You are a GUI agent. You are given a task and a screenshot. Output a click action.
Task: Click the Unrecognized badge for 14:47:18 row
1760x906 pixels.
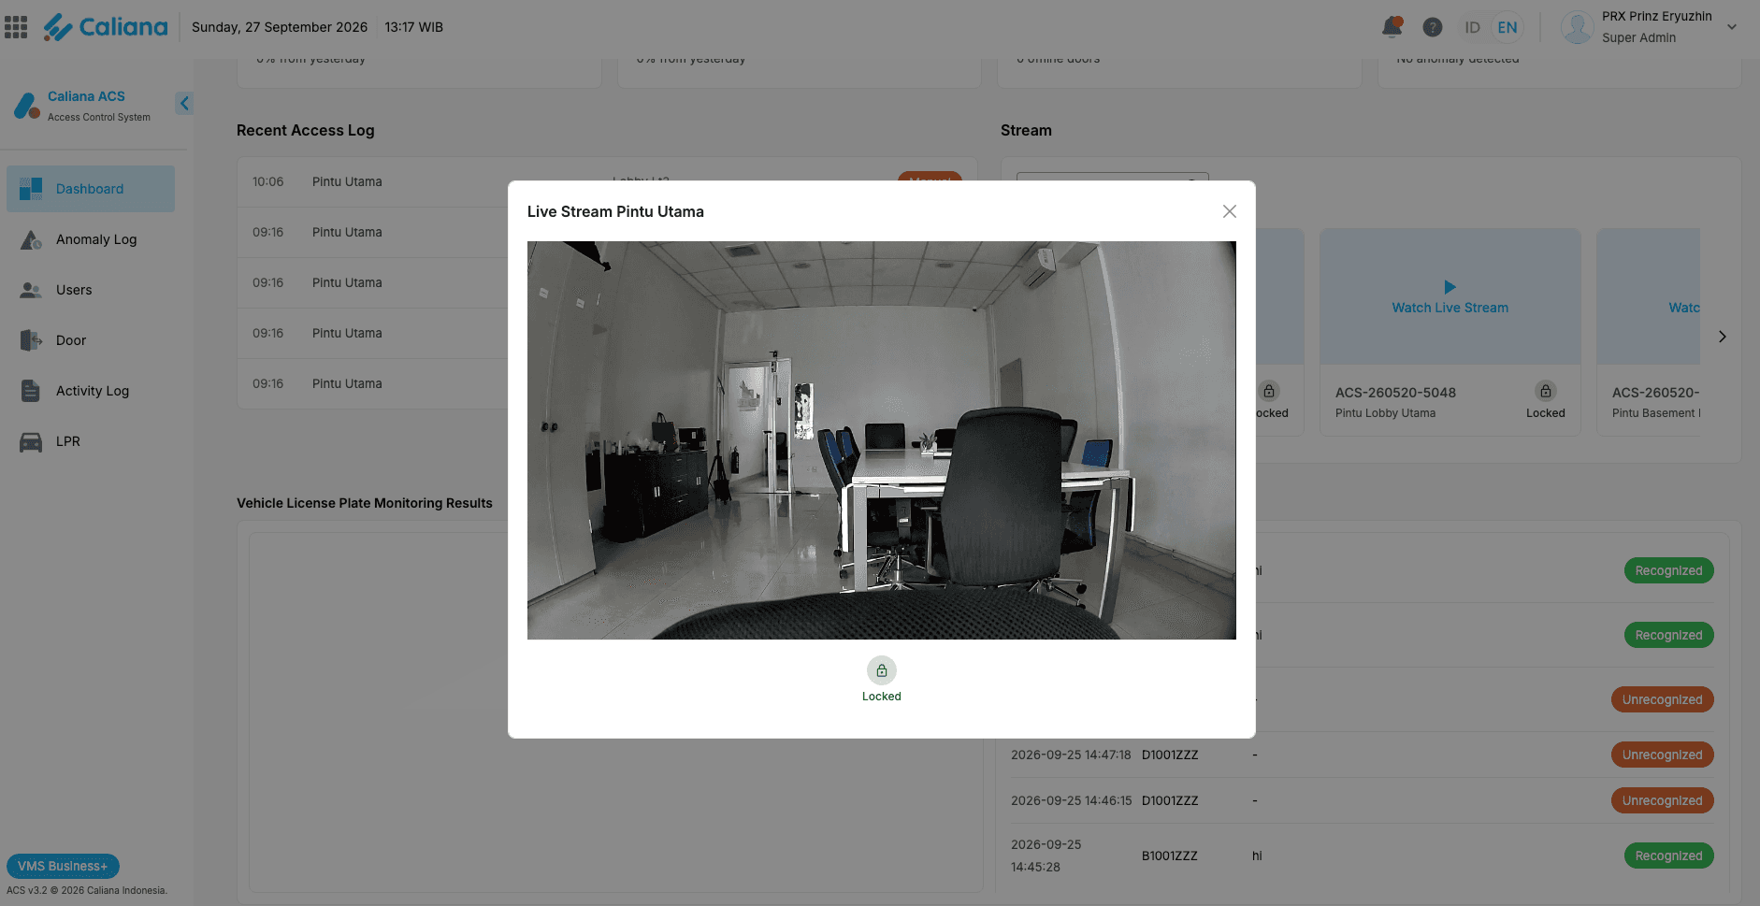pos(1662,755)
